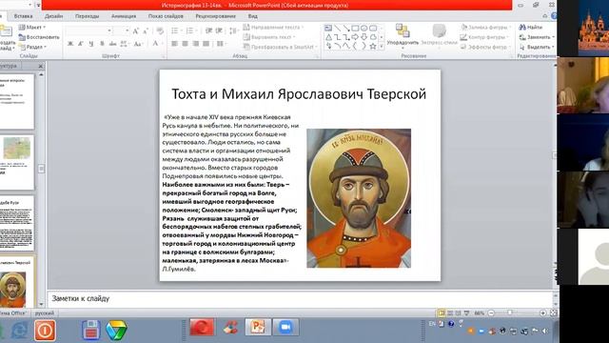The height and width of the screenshot is (343, 609).
Task: Open the Заливка фигуры fill menu
Action: click(x=485, y=28)
